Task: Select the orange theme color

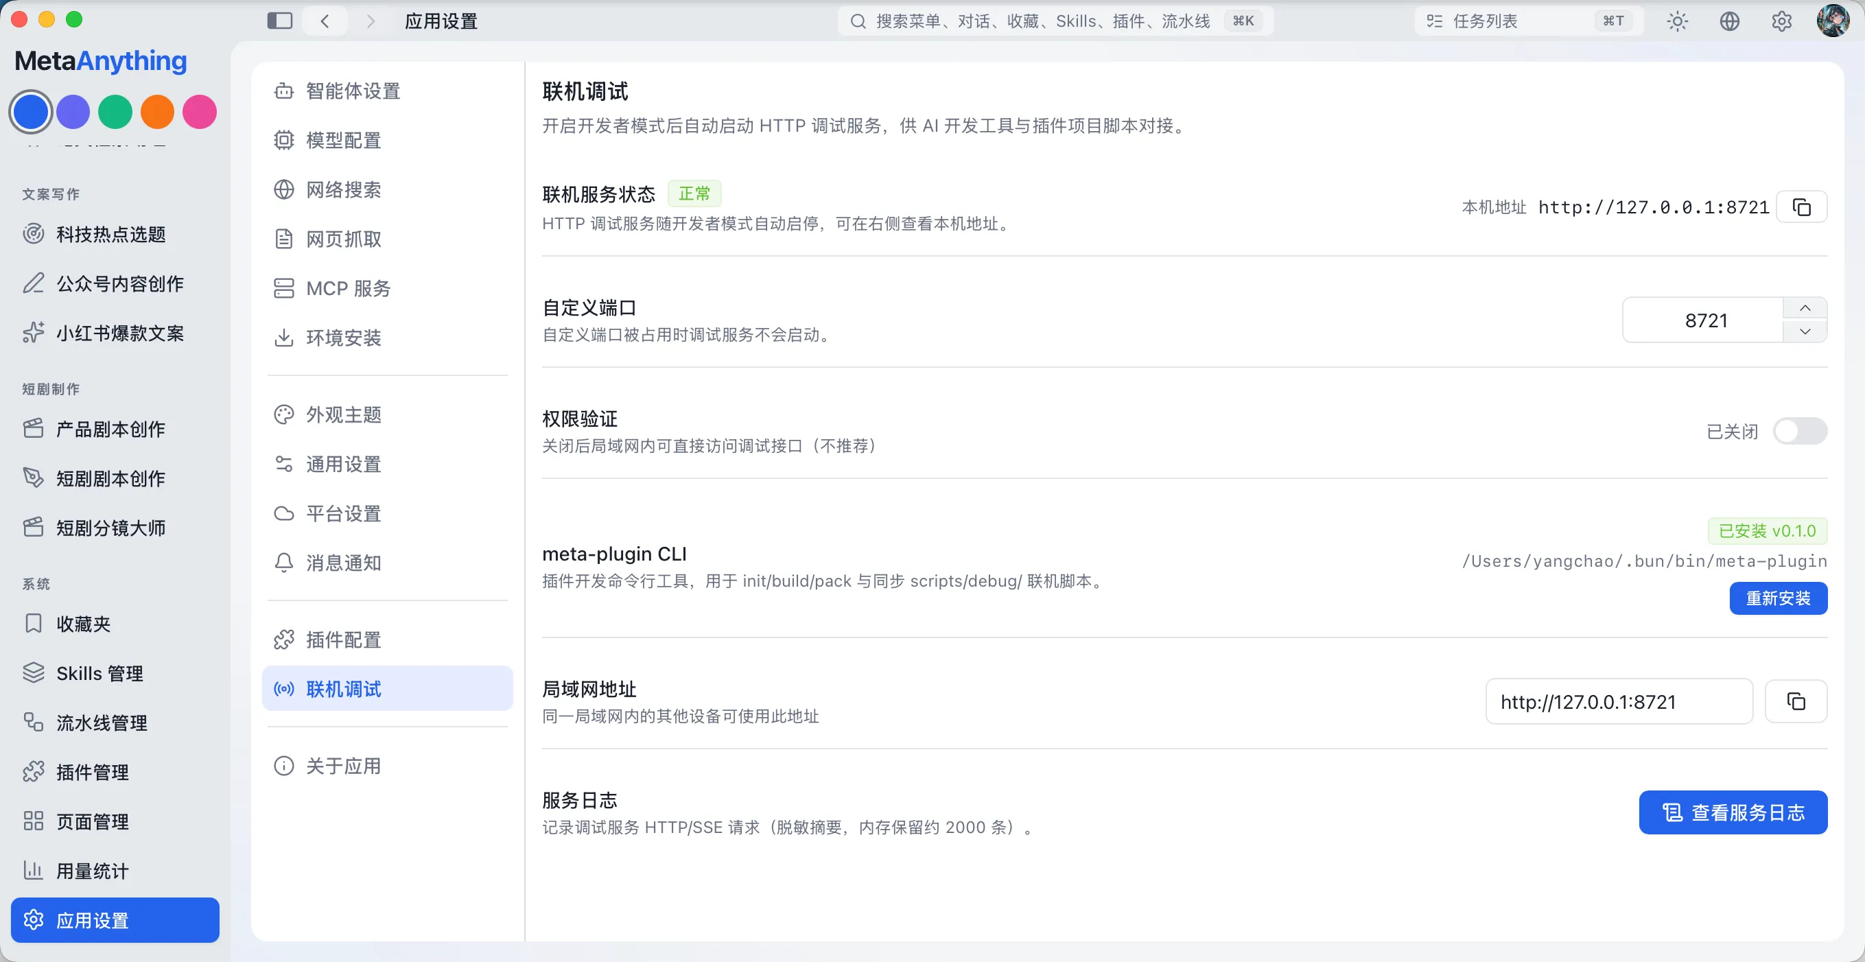Action: [x=157, y=111]
